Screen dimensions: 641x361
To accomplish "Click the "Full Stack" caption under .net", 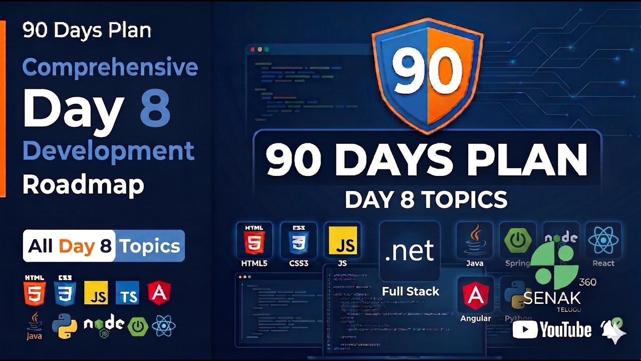I will point(410,291).
